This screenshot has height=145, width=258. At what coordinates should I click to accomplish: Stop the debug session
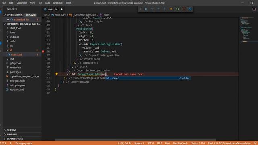[184, 9]
